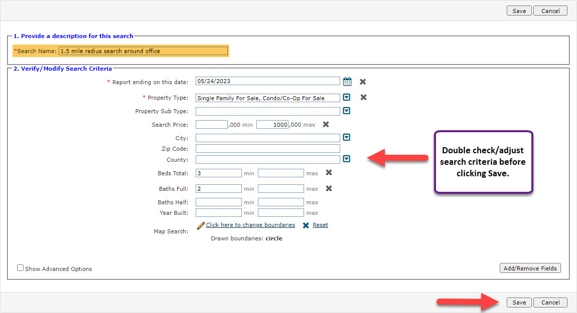577x313 pixels.
Task: Click the City text field
Action: [x=267, y=138]
